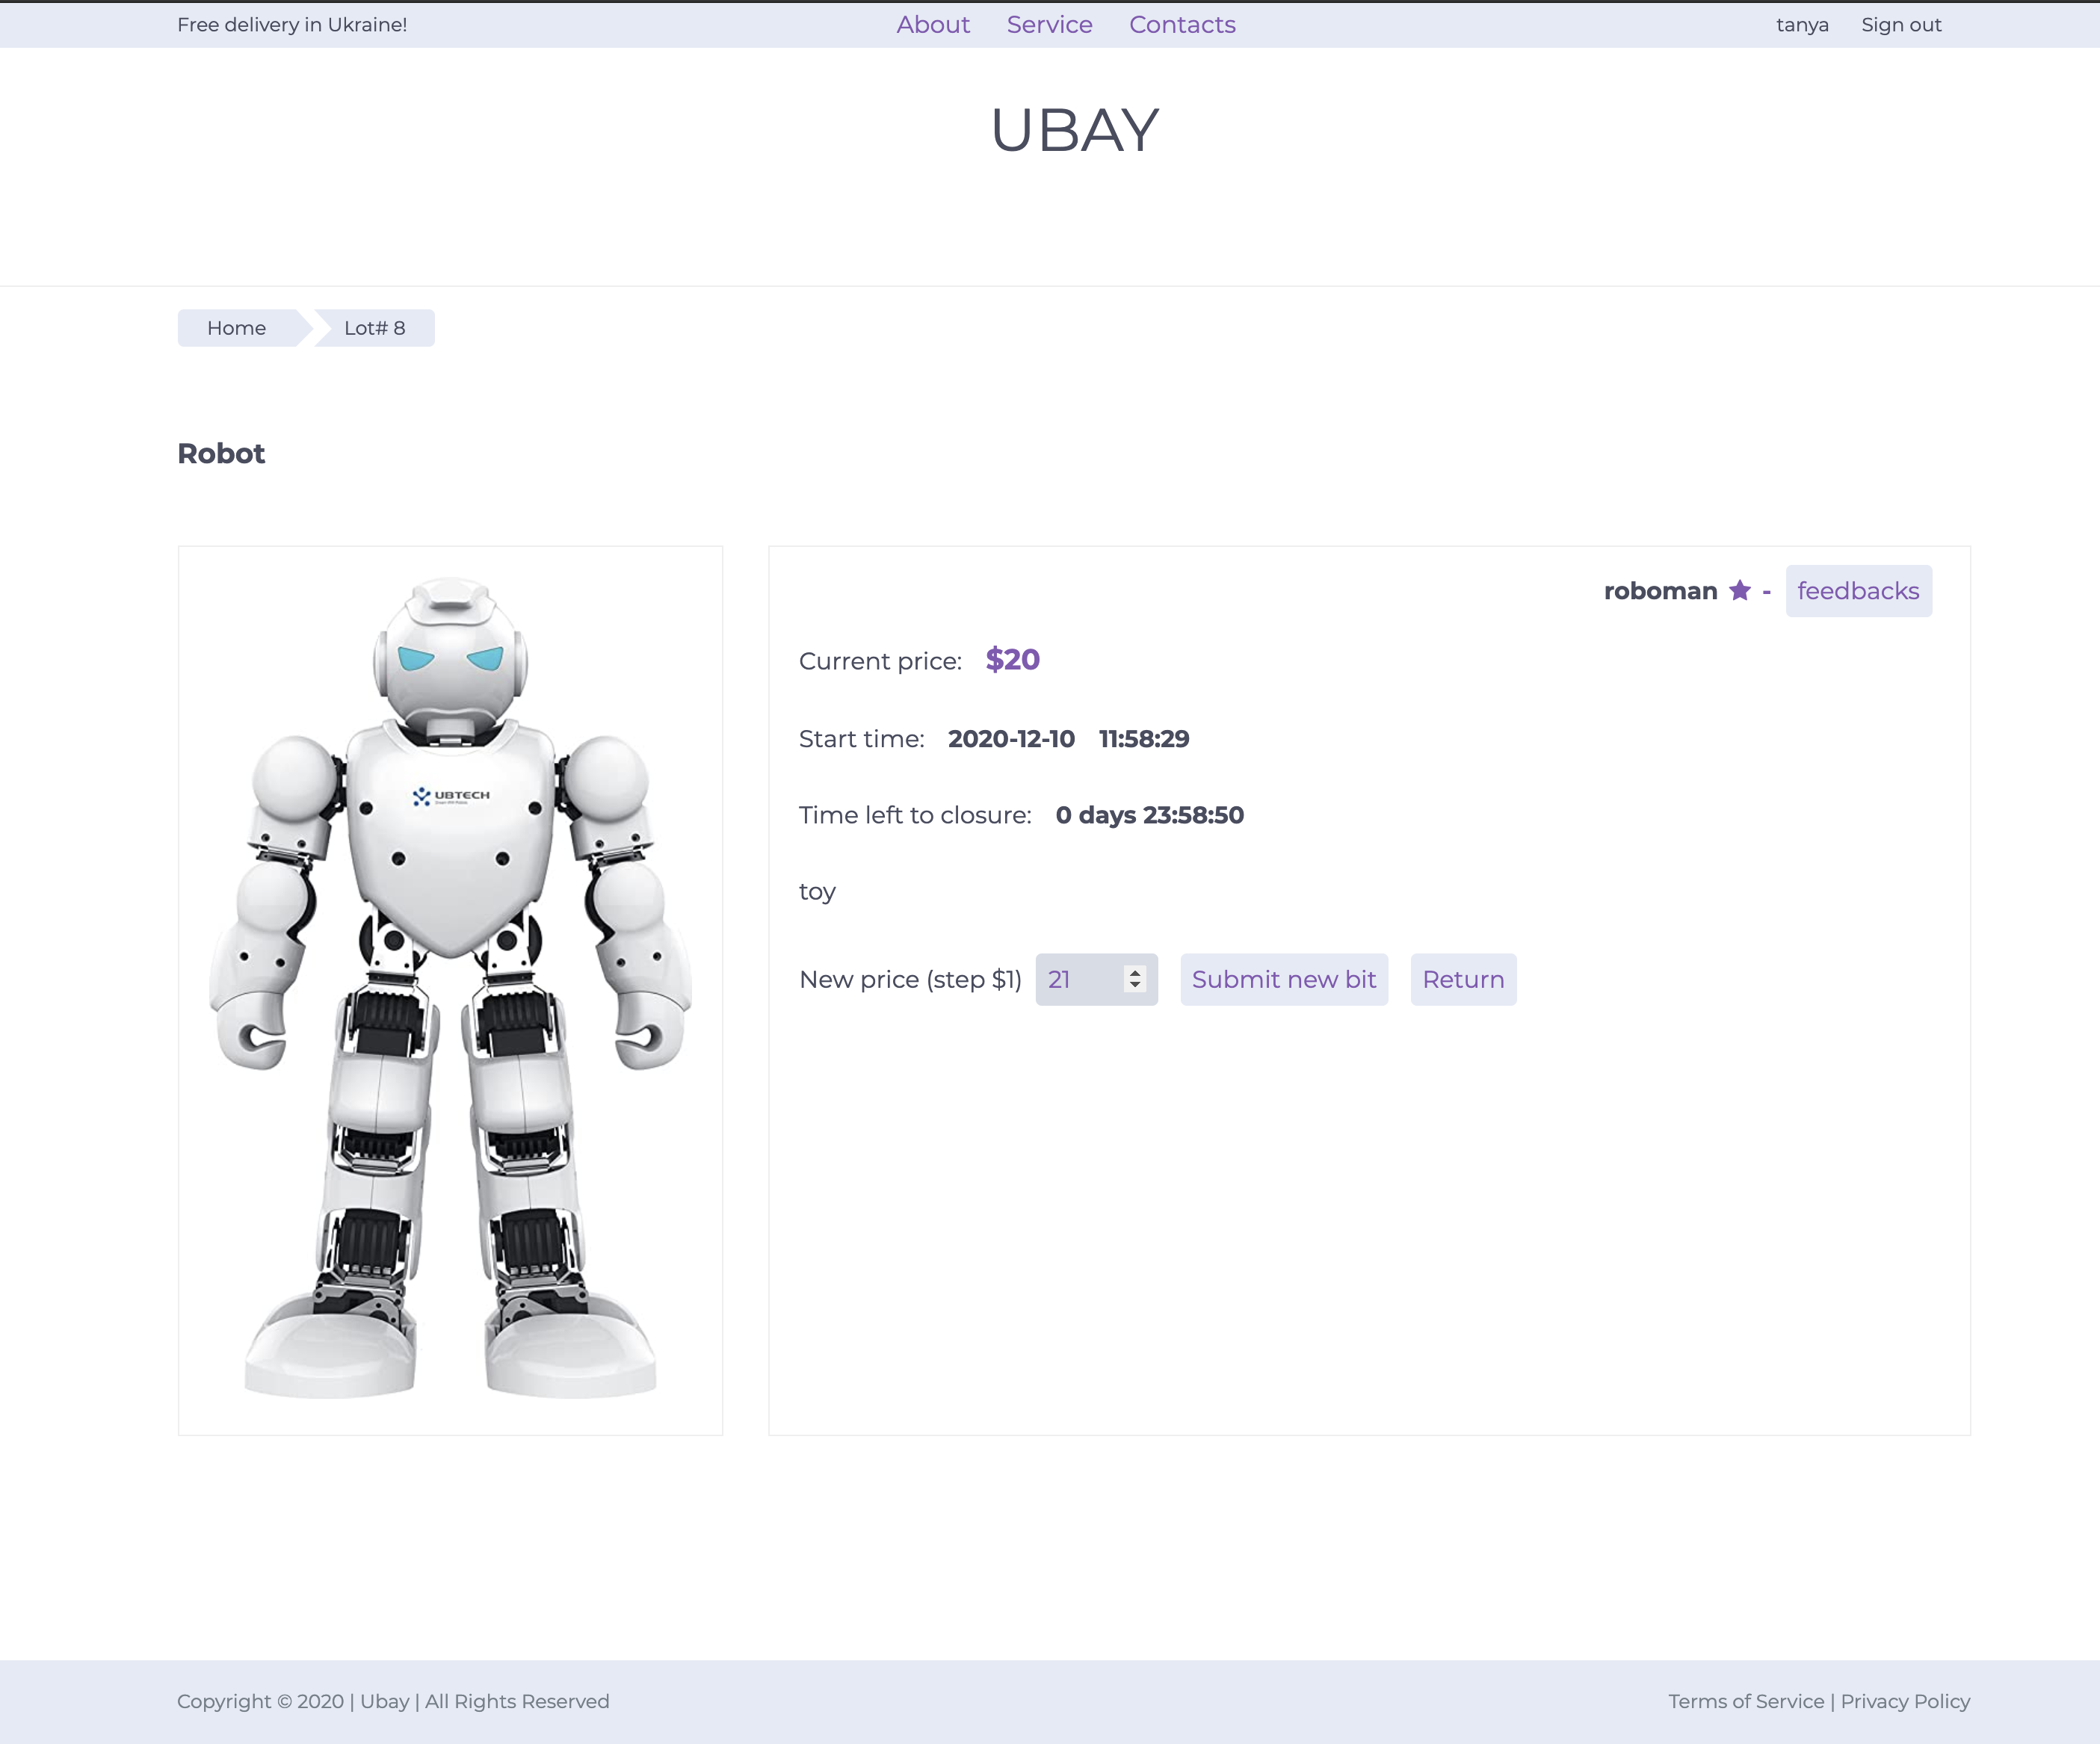
Task: Click the roboman seller name
Action: (1660, 591)
